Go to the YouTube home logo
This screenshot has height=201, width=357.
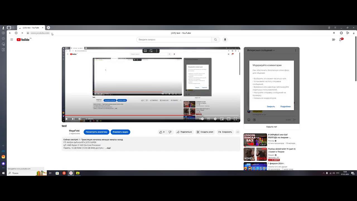click(x=23, y=40)
